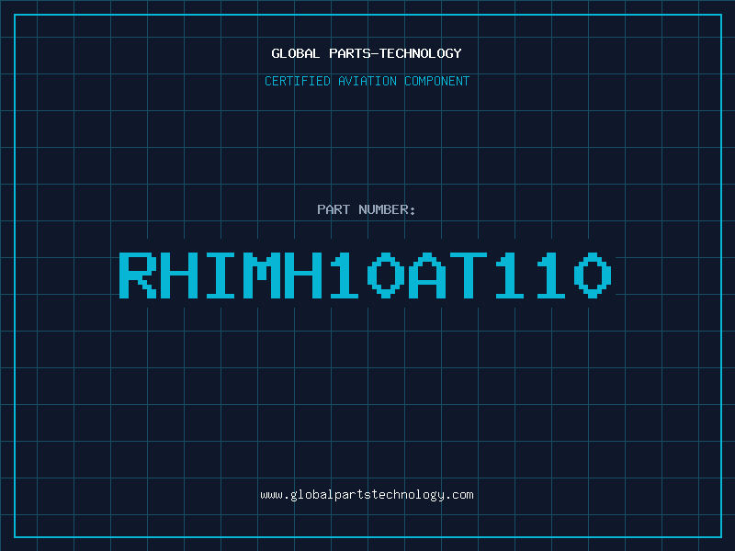The width and height of the screenshot is (735, 551).
Task: Click the PART NUMBER: label
Action: (x=367, y=209)
